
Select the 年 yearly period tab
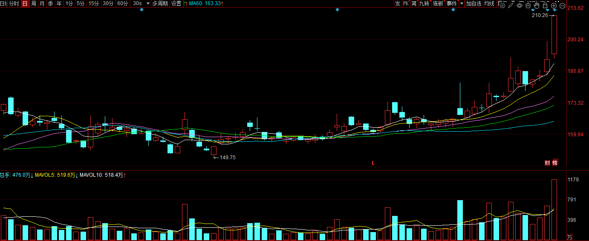pyautogui.click(x=59, y=3)
